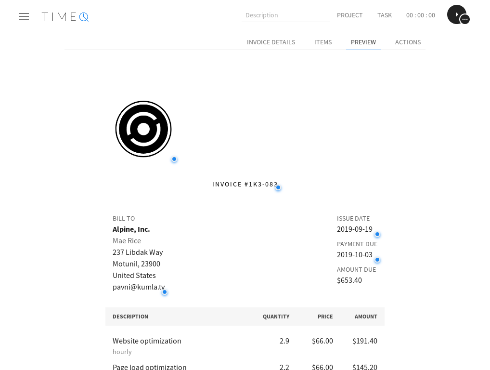
Task: Click the Description input field
Action: tap(285, 15)
